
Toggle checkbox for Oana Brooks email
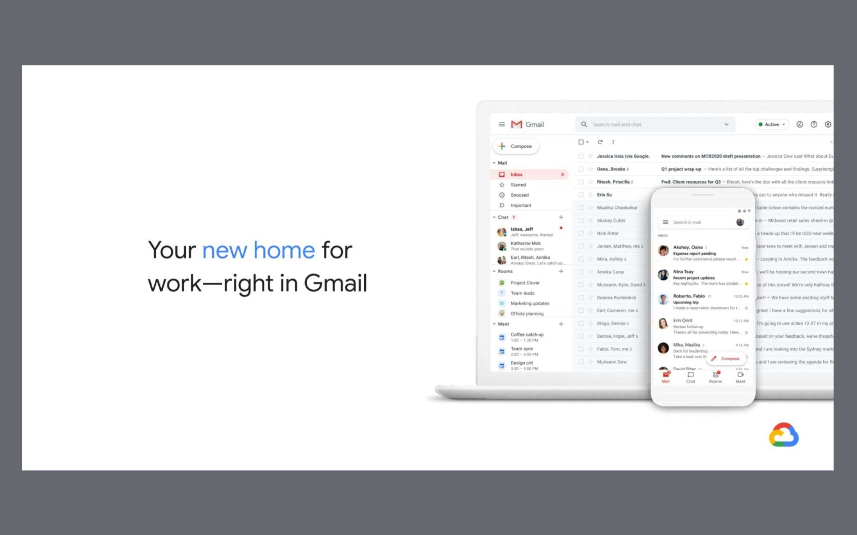(x=580, y=169)
